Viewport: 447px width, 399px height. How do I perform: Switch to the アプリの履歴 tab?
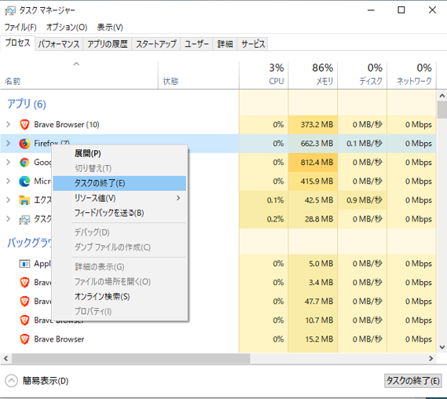(x=107, y=44)
